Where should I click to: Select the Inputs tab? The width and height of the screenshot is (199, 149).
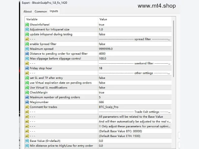54,11
